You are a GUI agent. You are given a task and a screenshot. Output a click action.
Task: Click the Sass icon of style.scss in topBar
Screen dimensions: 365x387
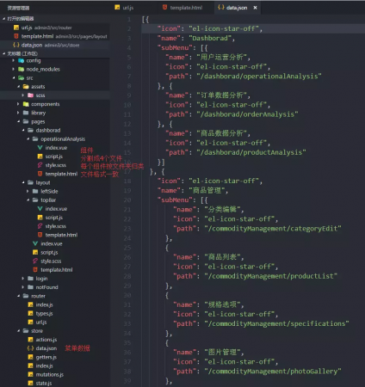pos(40,226)
